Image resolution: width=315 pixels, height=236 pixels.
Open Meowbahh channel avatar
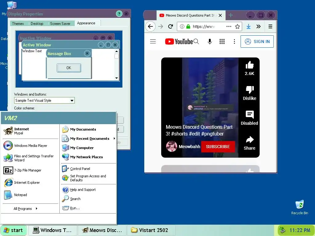point(172,146)
